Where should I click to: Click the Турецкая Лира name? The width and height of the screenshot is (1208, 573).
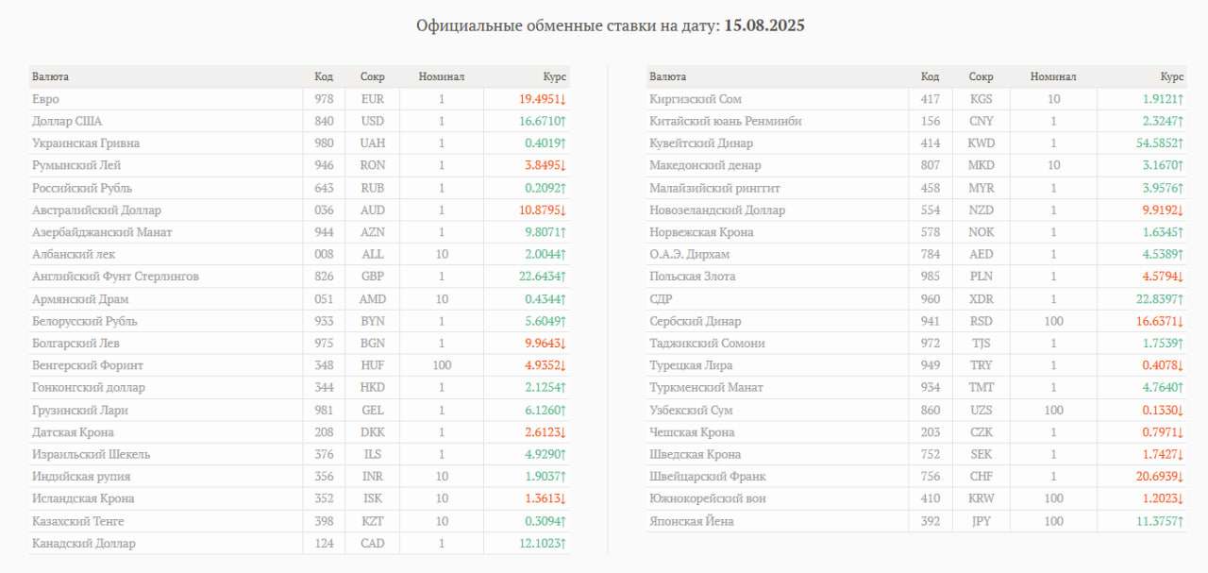tap(691, 365)
